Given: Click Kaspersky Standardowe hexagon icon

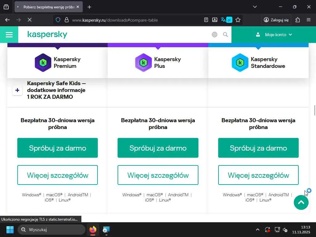Looking at the screenshot, I should pos(240,62).
